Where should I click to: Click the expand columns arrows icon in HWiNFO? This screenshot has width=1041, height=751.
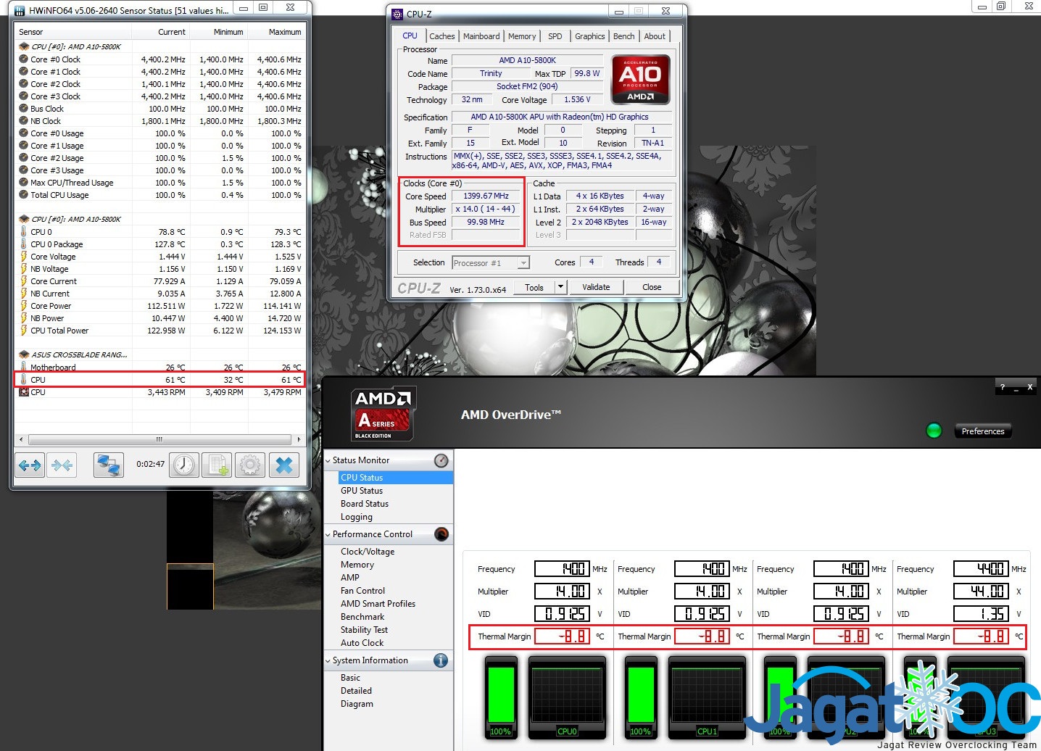pos(30,465)
